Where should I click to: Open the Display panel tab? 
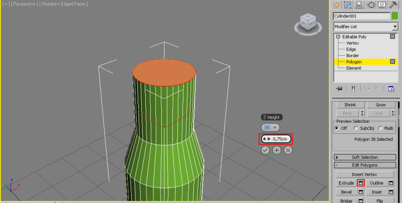pyautogui.click(x=382, y=5)
